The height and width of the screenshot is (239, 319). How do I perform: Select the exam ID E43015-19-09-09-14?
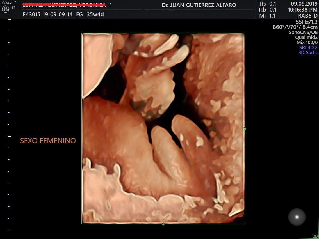[x=48, y=14]
